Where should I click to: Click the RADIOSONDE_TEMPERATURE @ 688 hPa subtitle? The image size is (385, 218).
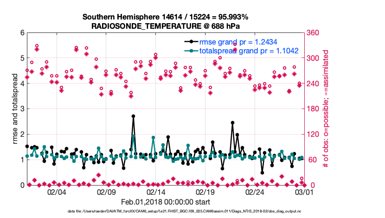pyautogui.click(x=166, y=26)
